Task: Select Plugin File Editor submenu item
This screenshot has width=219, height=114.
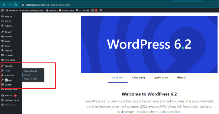Action: pos(31,79)
